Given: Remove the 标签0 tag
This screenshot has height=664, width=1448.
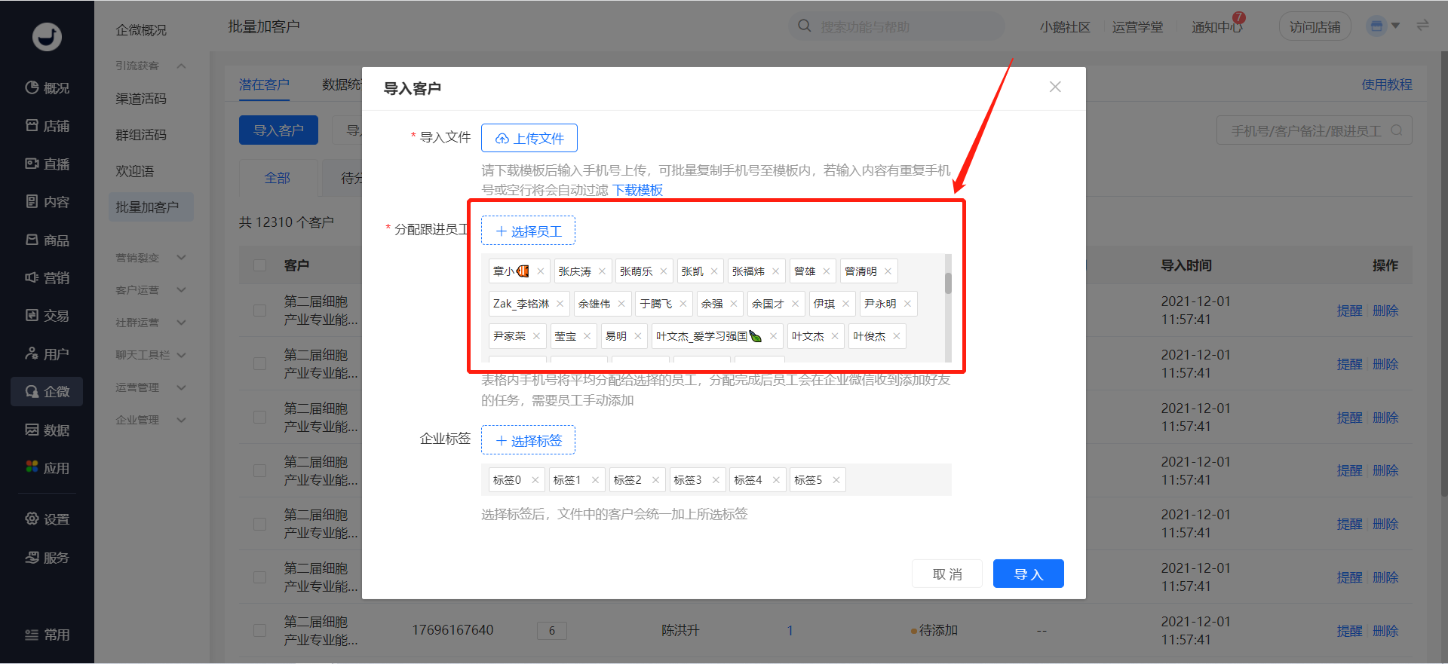Looking at the screenshot, I should [x=535, y=480].
